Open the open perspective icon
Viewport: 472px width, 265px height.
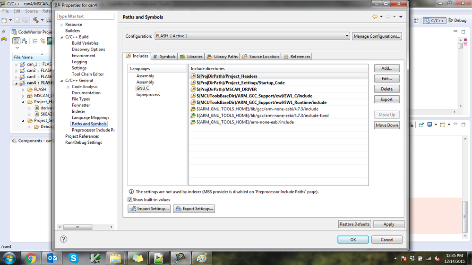click(416, 20)
